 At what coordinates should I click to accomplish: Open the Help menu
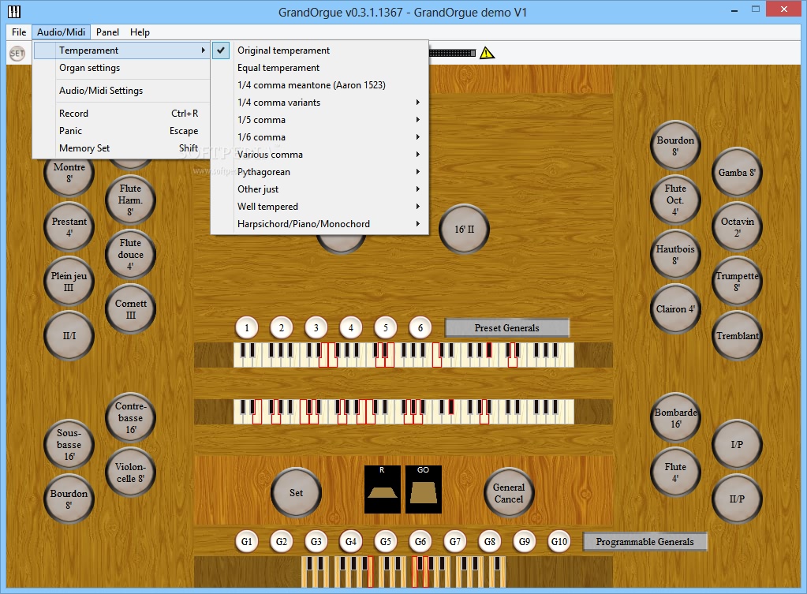140,32
